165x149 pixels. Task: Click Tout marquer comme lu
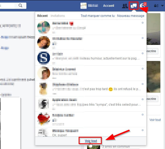pyautogui.click(x=97, y=16)
